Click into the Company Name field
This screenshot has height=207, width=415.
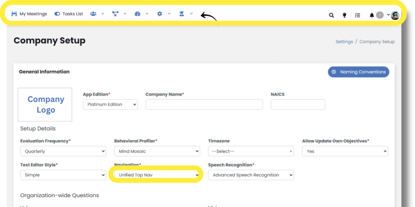tap(204, 104)
